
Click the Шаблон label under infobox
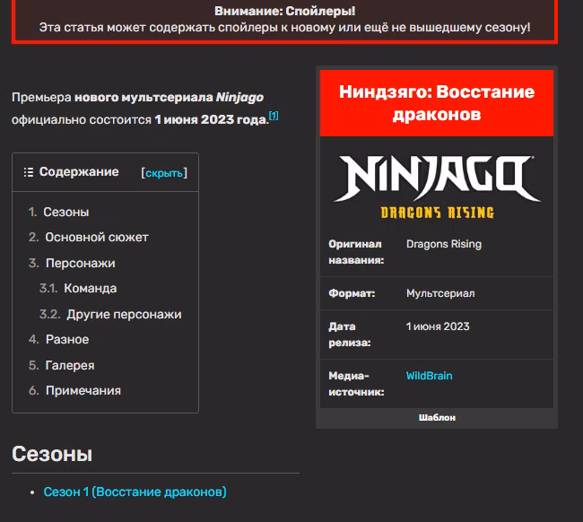pos(437,418)
